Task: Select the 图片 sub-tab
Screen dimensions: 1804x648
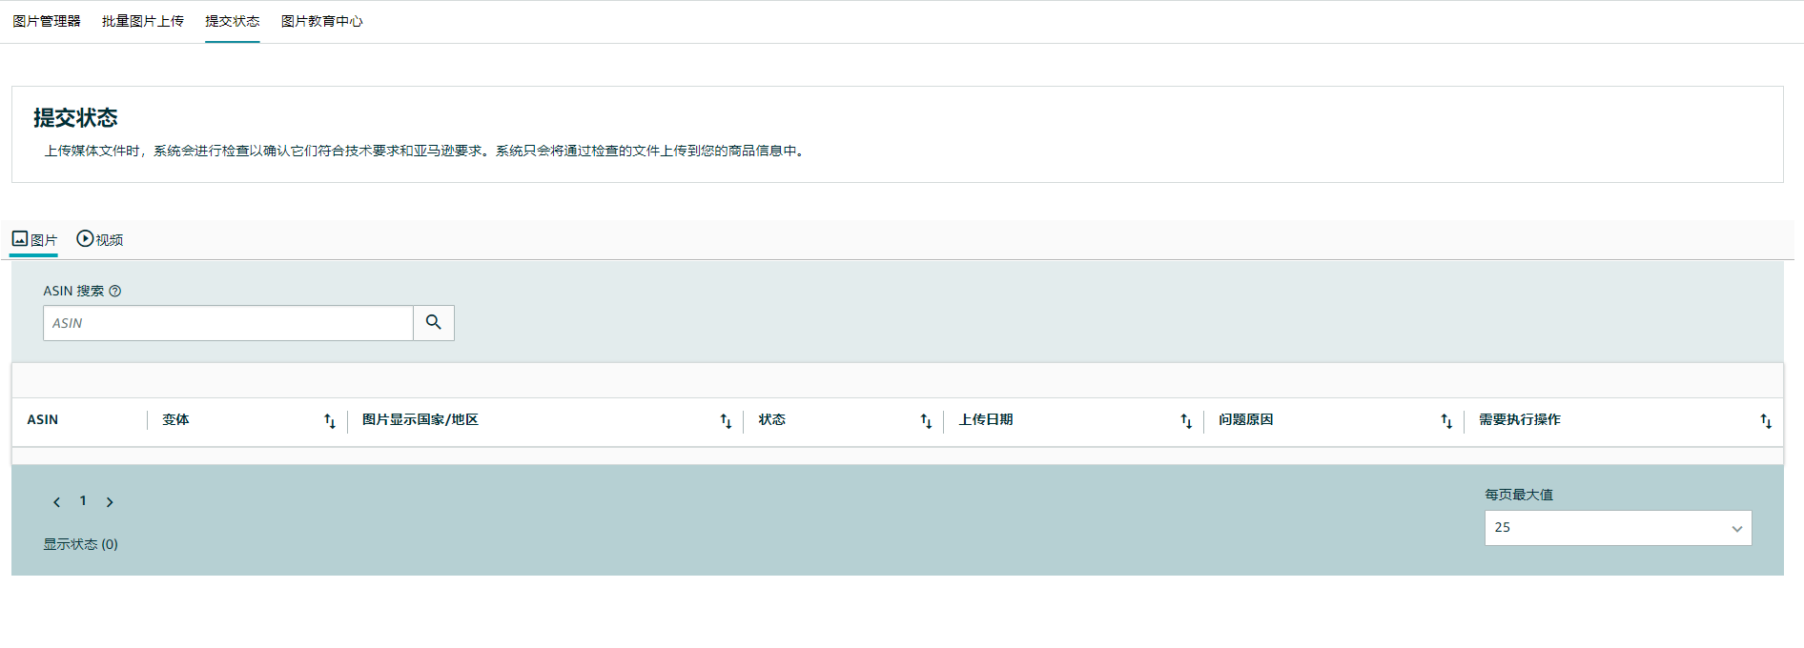Action: [x=34, y=239]
